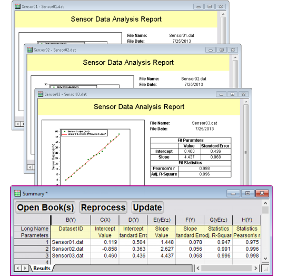Click Slope value 4.437 in Sensor03 report
Viewport: 288px width, 277px height.
coord(190,157)
